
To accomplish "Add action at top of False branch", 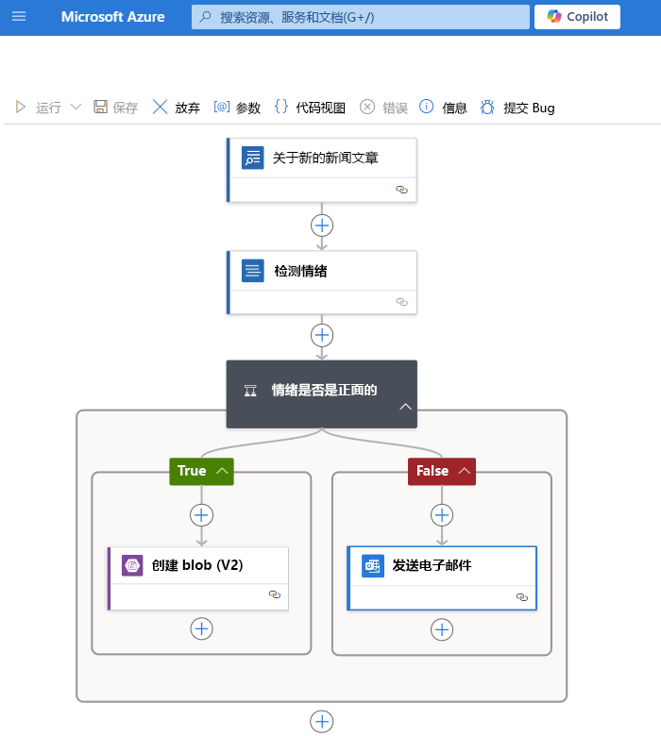I will tap(442, 515).
